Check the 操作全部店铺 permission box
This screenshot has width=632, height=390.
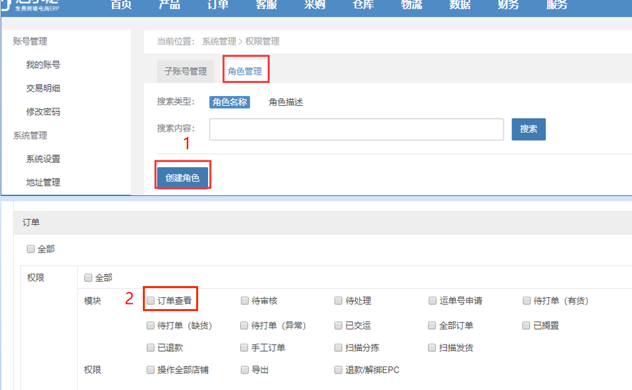coord(151,370)
